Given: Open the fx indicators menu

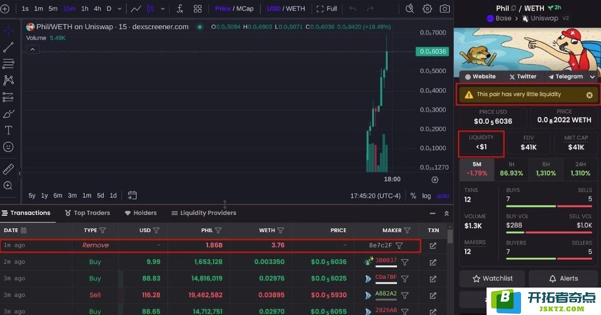Looking at the screenshot, I should click(x=180, y=9).
